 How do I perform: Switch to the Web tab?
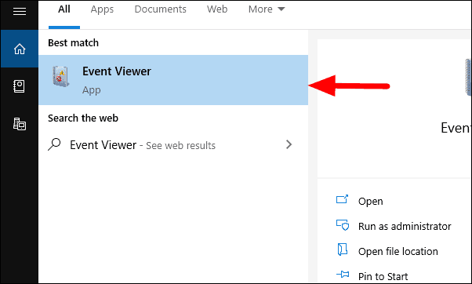(x=217, y=9)
